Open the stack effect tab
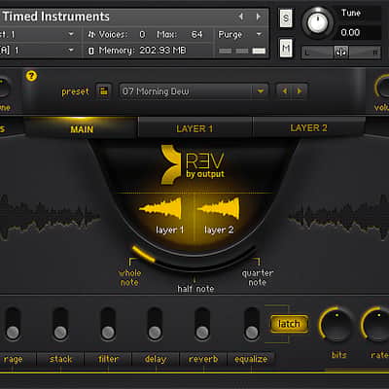Viewport: 389px width, 389px height. point(60,359)
